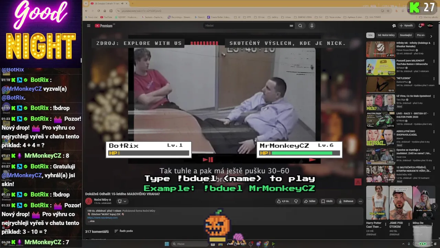This screenshot has height=248, width=440.
Task: Expand the notification bell subscription dropdown
Action: pyautogui.click(x=122, y=201)
